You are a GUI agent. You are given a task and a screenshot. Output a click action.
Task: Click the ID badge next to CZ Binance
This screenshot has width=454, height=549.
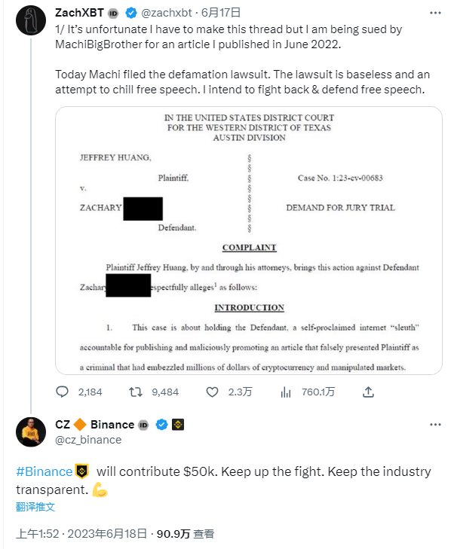coord(145,425)
